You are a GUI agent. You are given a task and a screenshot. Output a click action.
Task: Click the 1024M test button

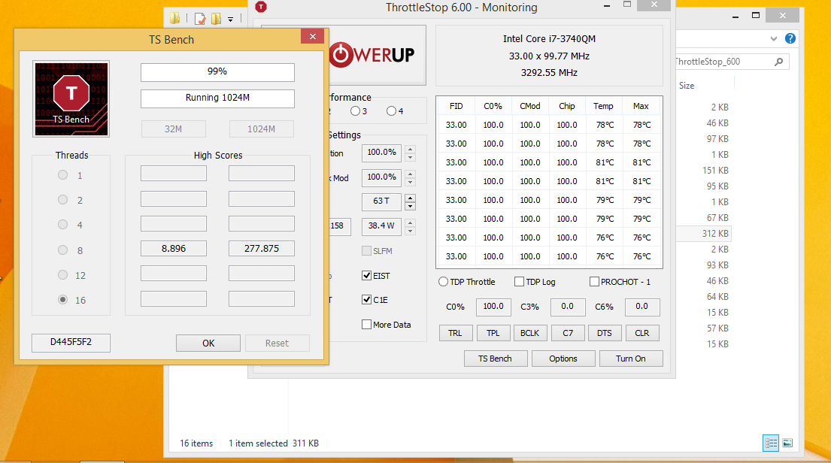[261, 129]
